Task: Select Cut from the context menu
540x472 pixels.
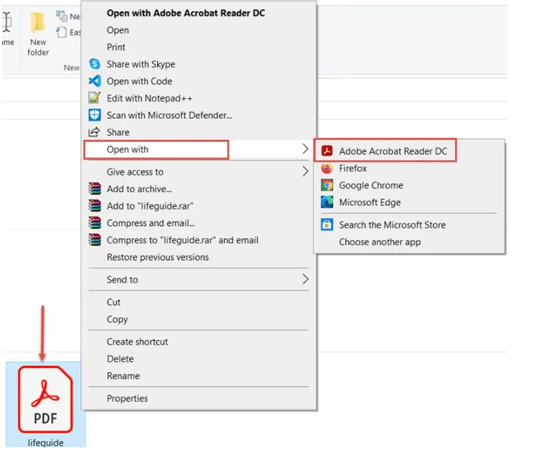Action: click(x=199, y=302)
